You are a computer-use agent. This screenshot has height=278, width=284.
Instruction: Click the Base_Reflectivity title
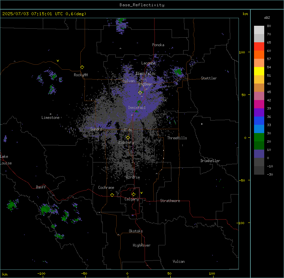click(x=142, y=5)
